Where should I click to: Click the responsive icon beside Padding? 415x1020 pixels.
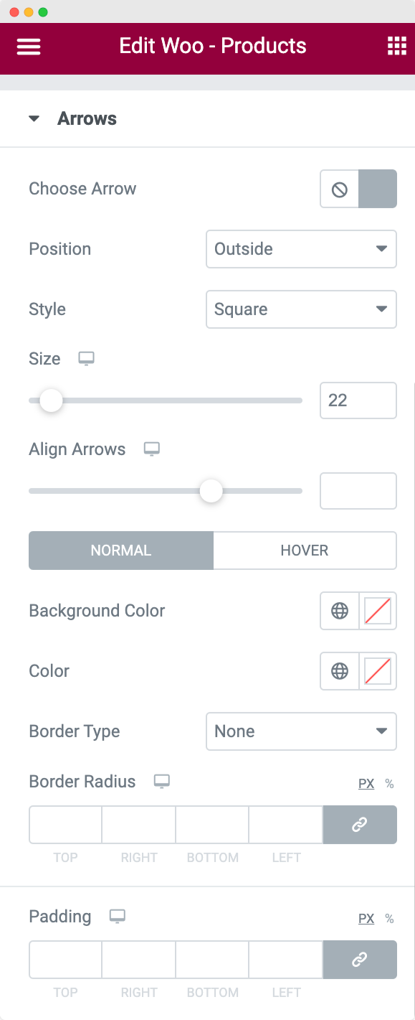tap(118, 917)
